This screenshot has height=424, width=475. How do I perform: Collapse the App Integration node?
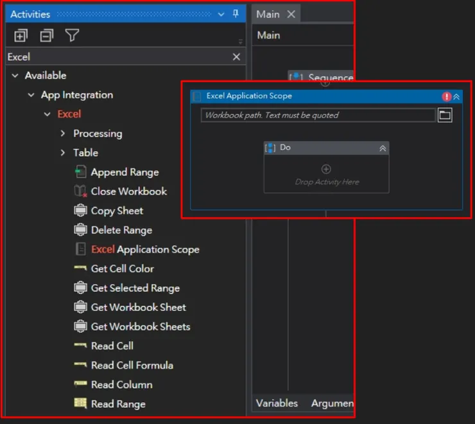click(31, 95)
